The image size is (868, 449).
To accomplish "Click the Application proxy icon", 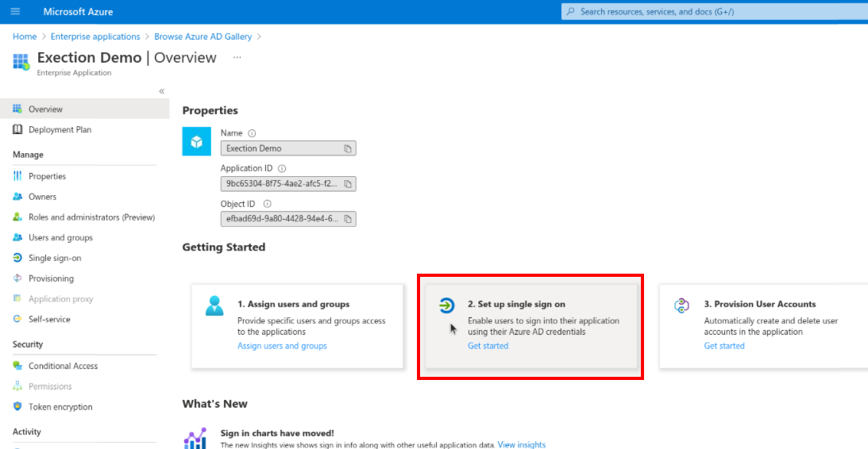I will 17,298.
